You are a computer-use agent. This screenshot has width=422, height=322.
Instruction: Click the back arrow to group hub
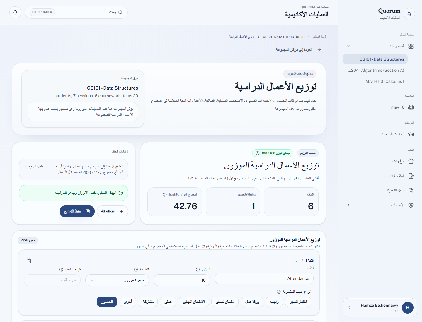point(319,50)
